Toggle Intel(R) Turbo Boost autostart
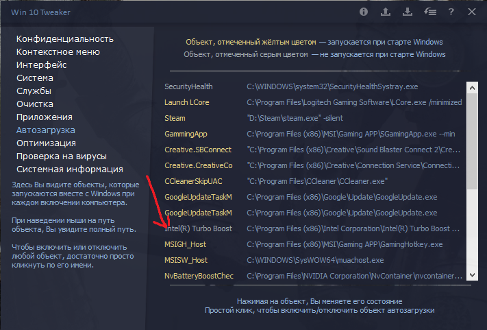487x330 pixels. click(198, 228)
